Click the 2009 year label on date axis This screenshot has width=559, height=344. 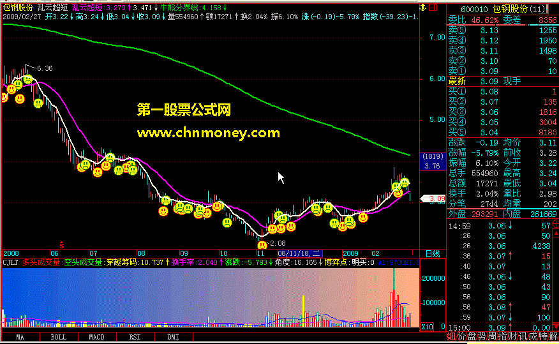pyautogui.click(x=350, y=253)
